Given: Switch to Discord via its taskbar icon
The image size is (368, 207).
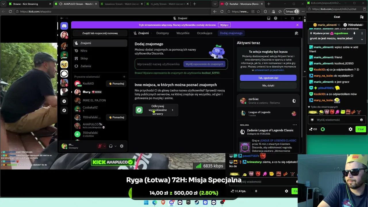Looking at the screenshot, I should point(172,202).
